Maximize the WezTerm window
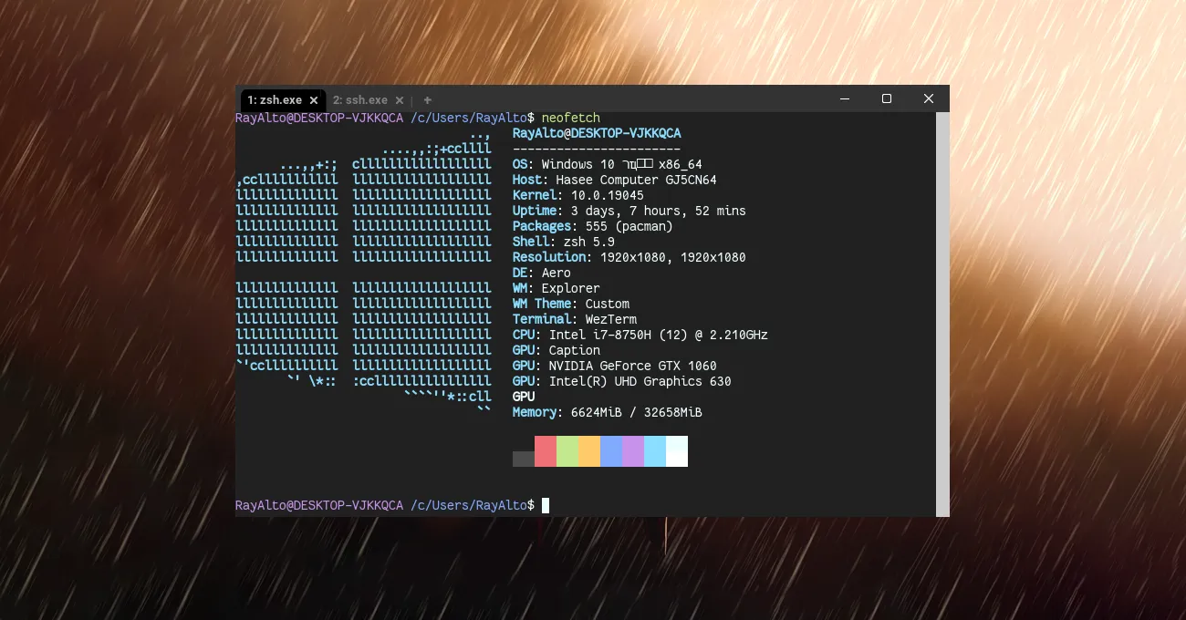Screen dimensions: 1186x620 pos(886,98)
